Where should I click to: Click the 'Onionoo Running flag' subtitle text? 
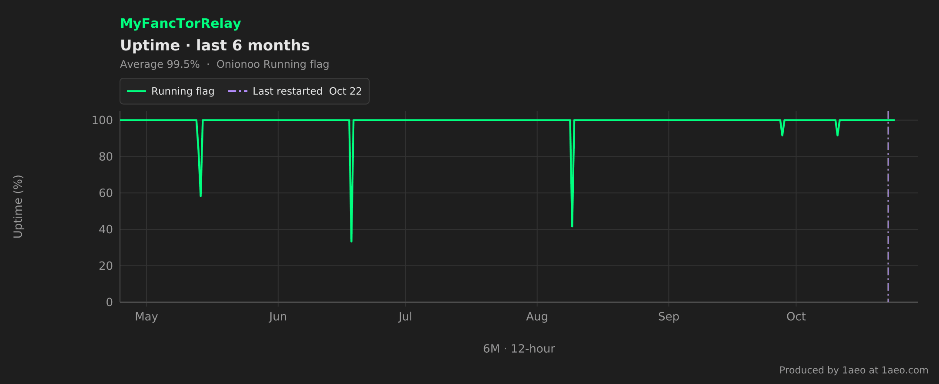[x=273, y=64]
